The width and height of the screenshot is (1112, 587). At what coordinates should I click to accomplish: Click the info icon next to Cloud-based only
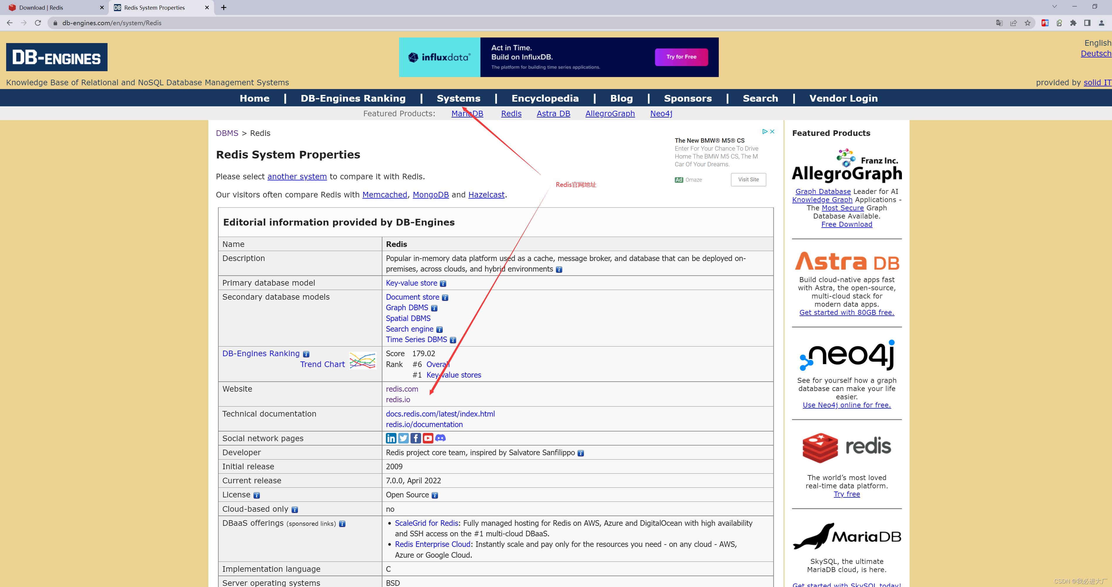(295, 510)
